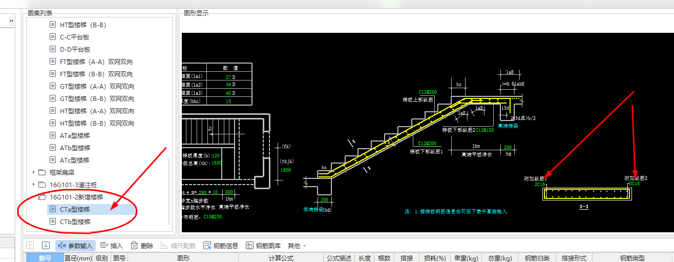674x262 pixels.
Task: Click 插入 insert button
Action: (112, 246)
